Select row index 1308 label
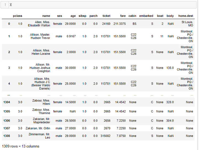 click(x=7, y=136)
